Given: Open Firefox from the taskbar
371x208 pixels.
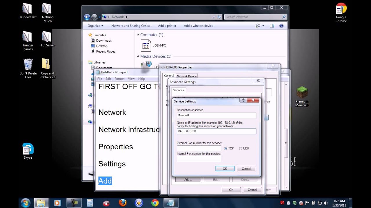Looking at the screenshot, I should (x=123, y=203).
